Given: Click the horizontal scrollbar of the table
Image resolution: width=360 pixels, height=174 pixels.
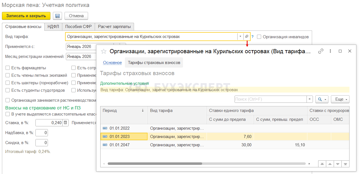Looking at the screenshot, I should 155,164.
